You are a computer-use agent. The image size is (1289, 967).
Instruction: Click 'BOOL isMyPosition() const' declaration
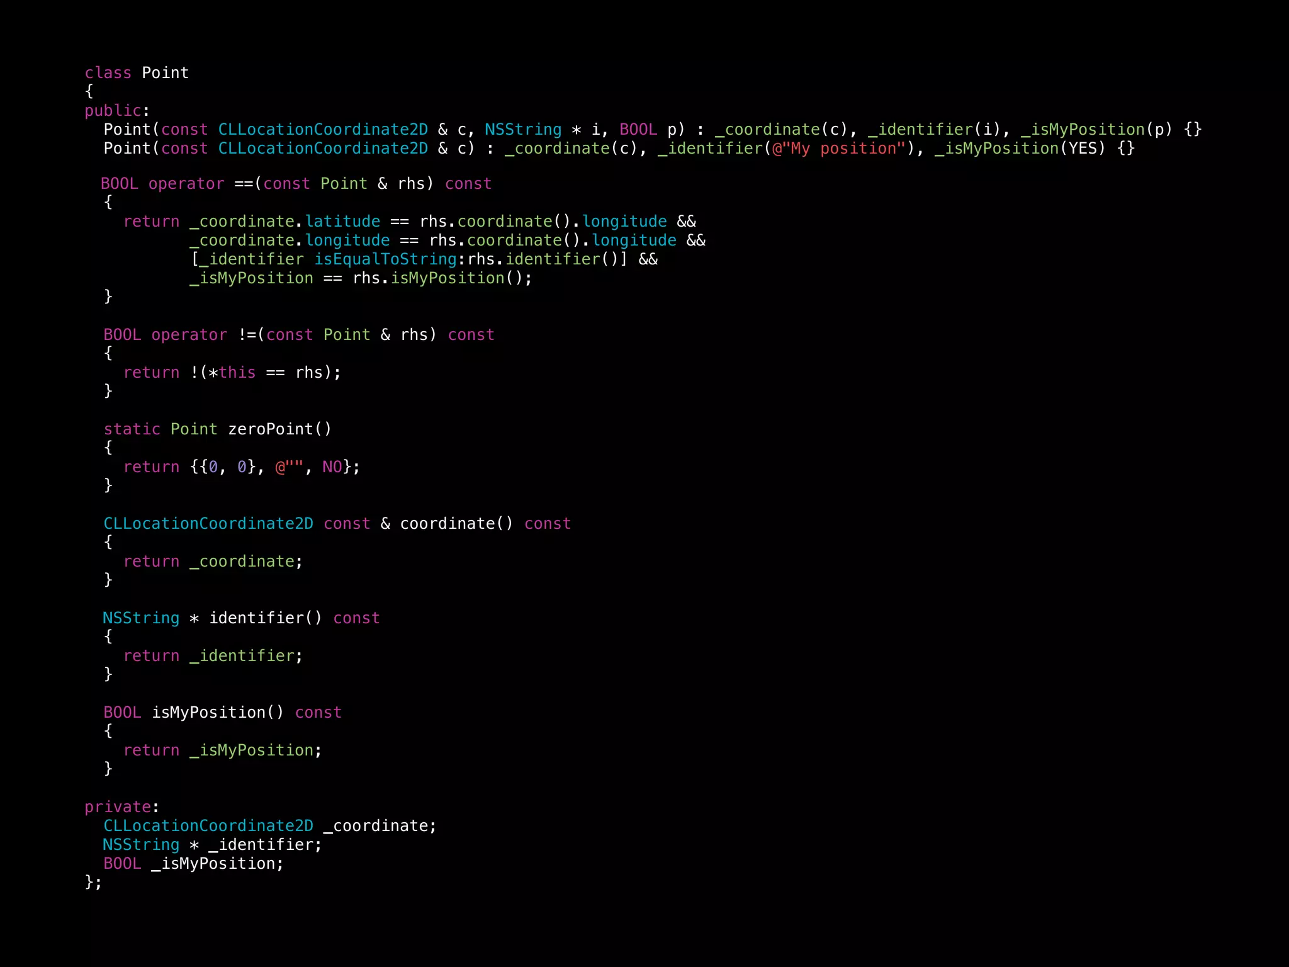tap(223, 713)
